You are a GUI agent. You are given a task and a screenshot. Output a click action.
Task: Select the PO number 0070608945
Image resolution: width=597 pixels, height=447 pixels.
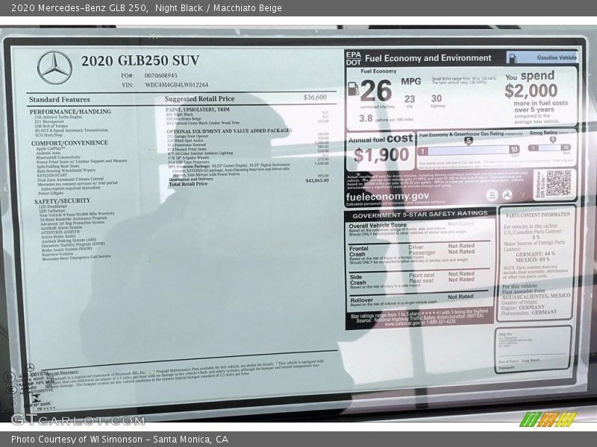point(160,76)
